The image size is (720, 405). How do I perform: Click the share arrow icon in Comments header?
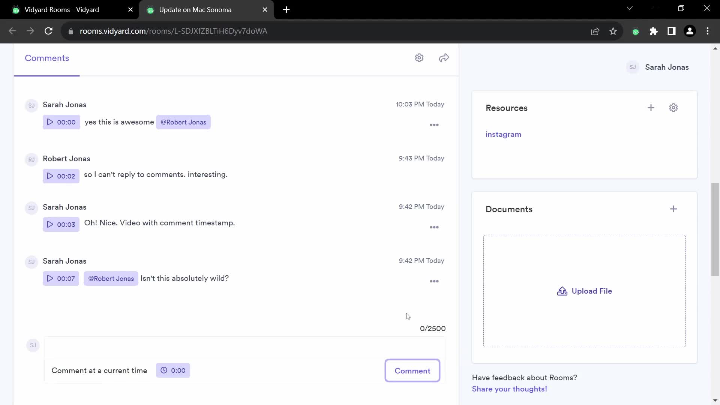coord(444,58)
